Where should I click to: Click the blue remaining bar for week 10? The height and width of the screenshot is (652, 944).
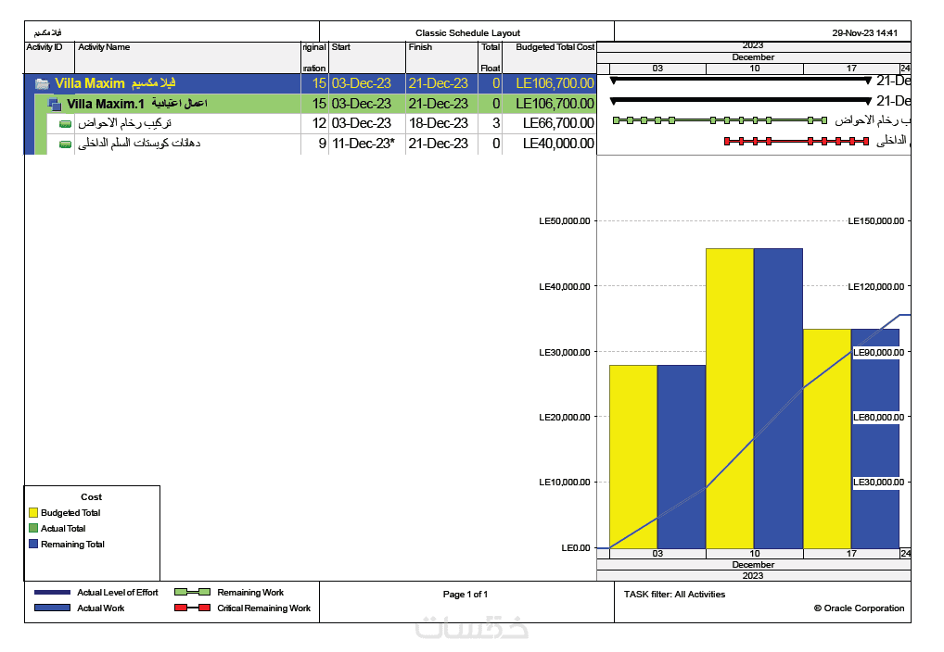(778, 398)
